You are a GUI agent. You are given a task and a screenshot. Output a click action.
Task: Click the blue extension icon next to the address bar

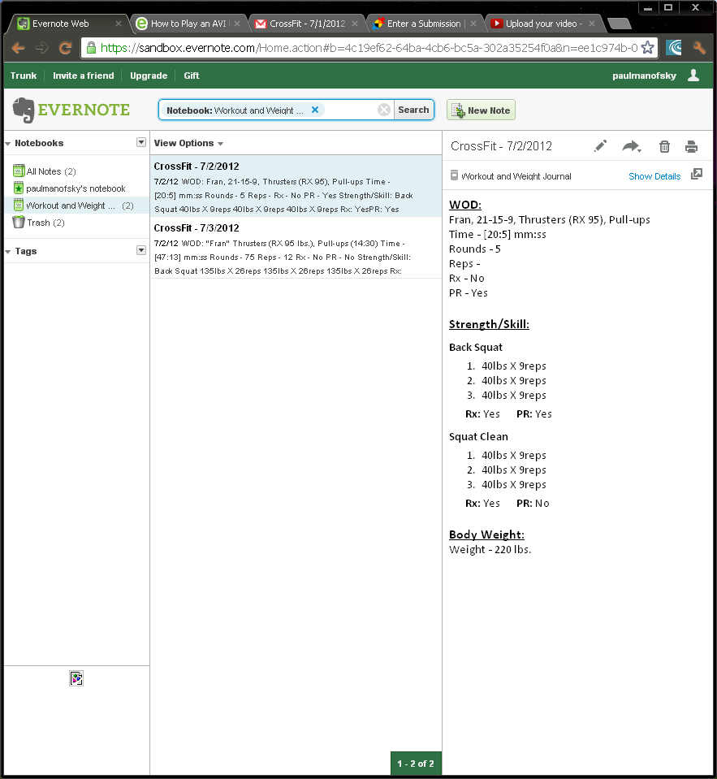(674, 48)
